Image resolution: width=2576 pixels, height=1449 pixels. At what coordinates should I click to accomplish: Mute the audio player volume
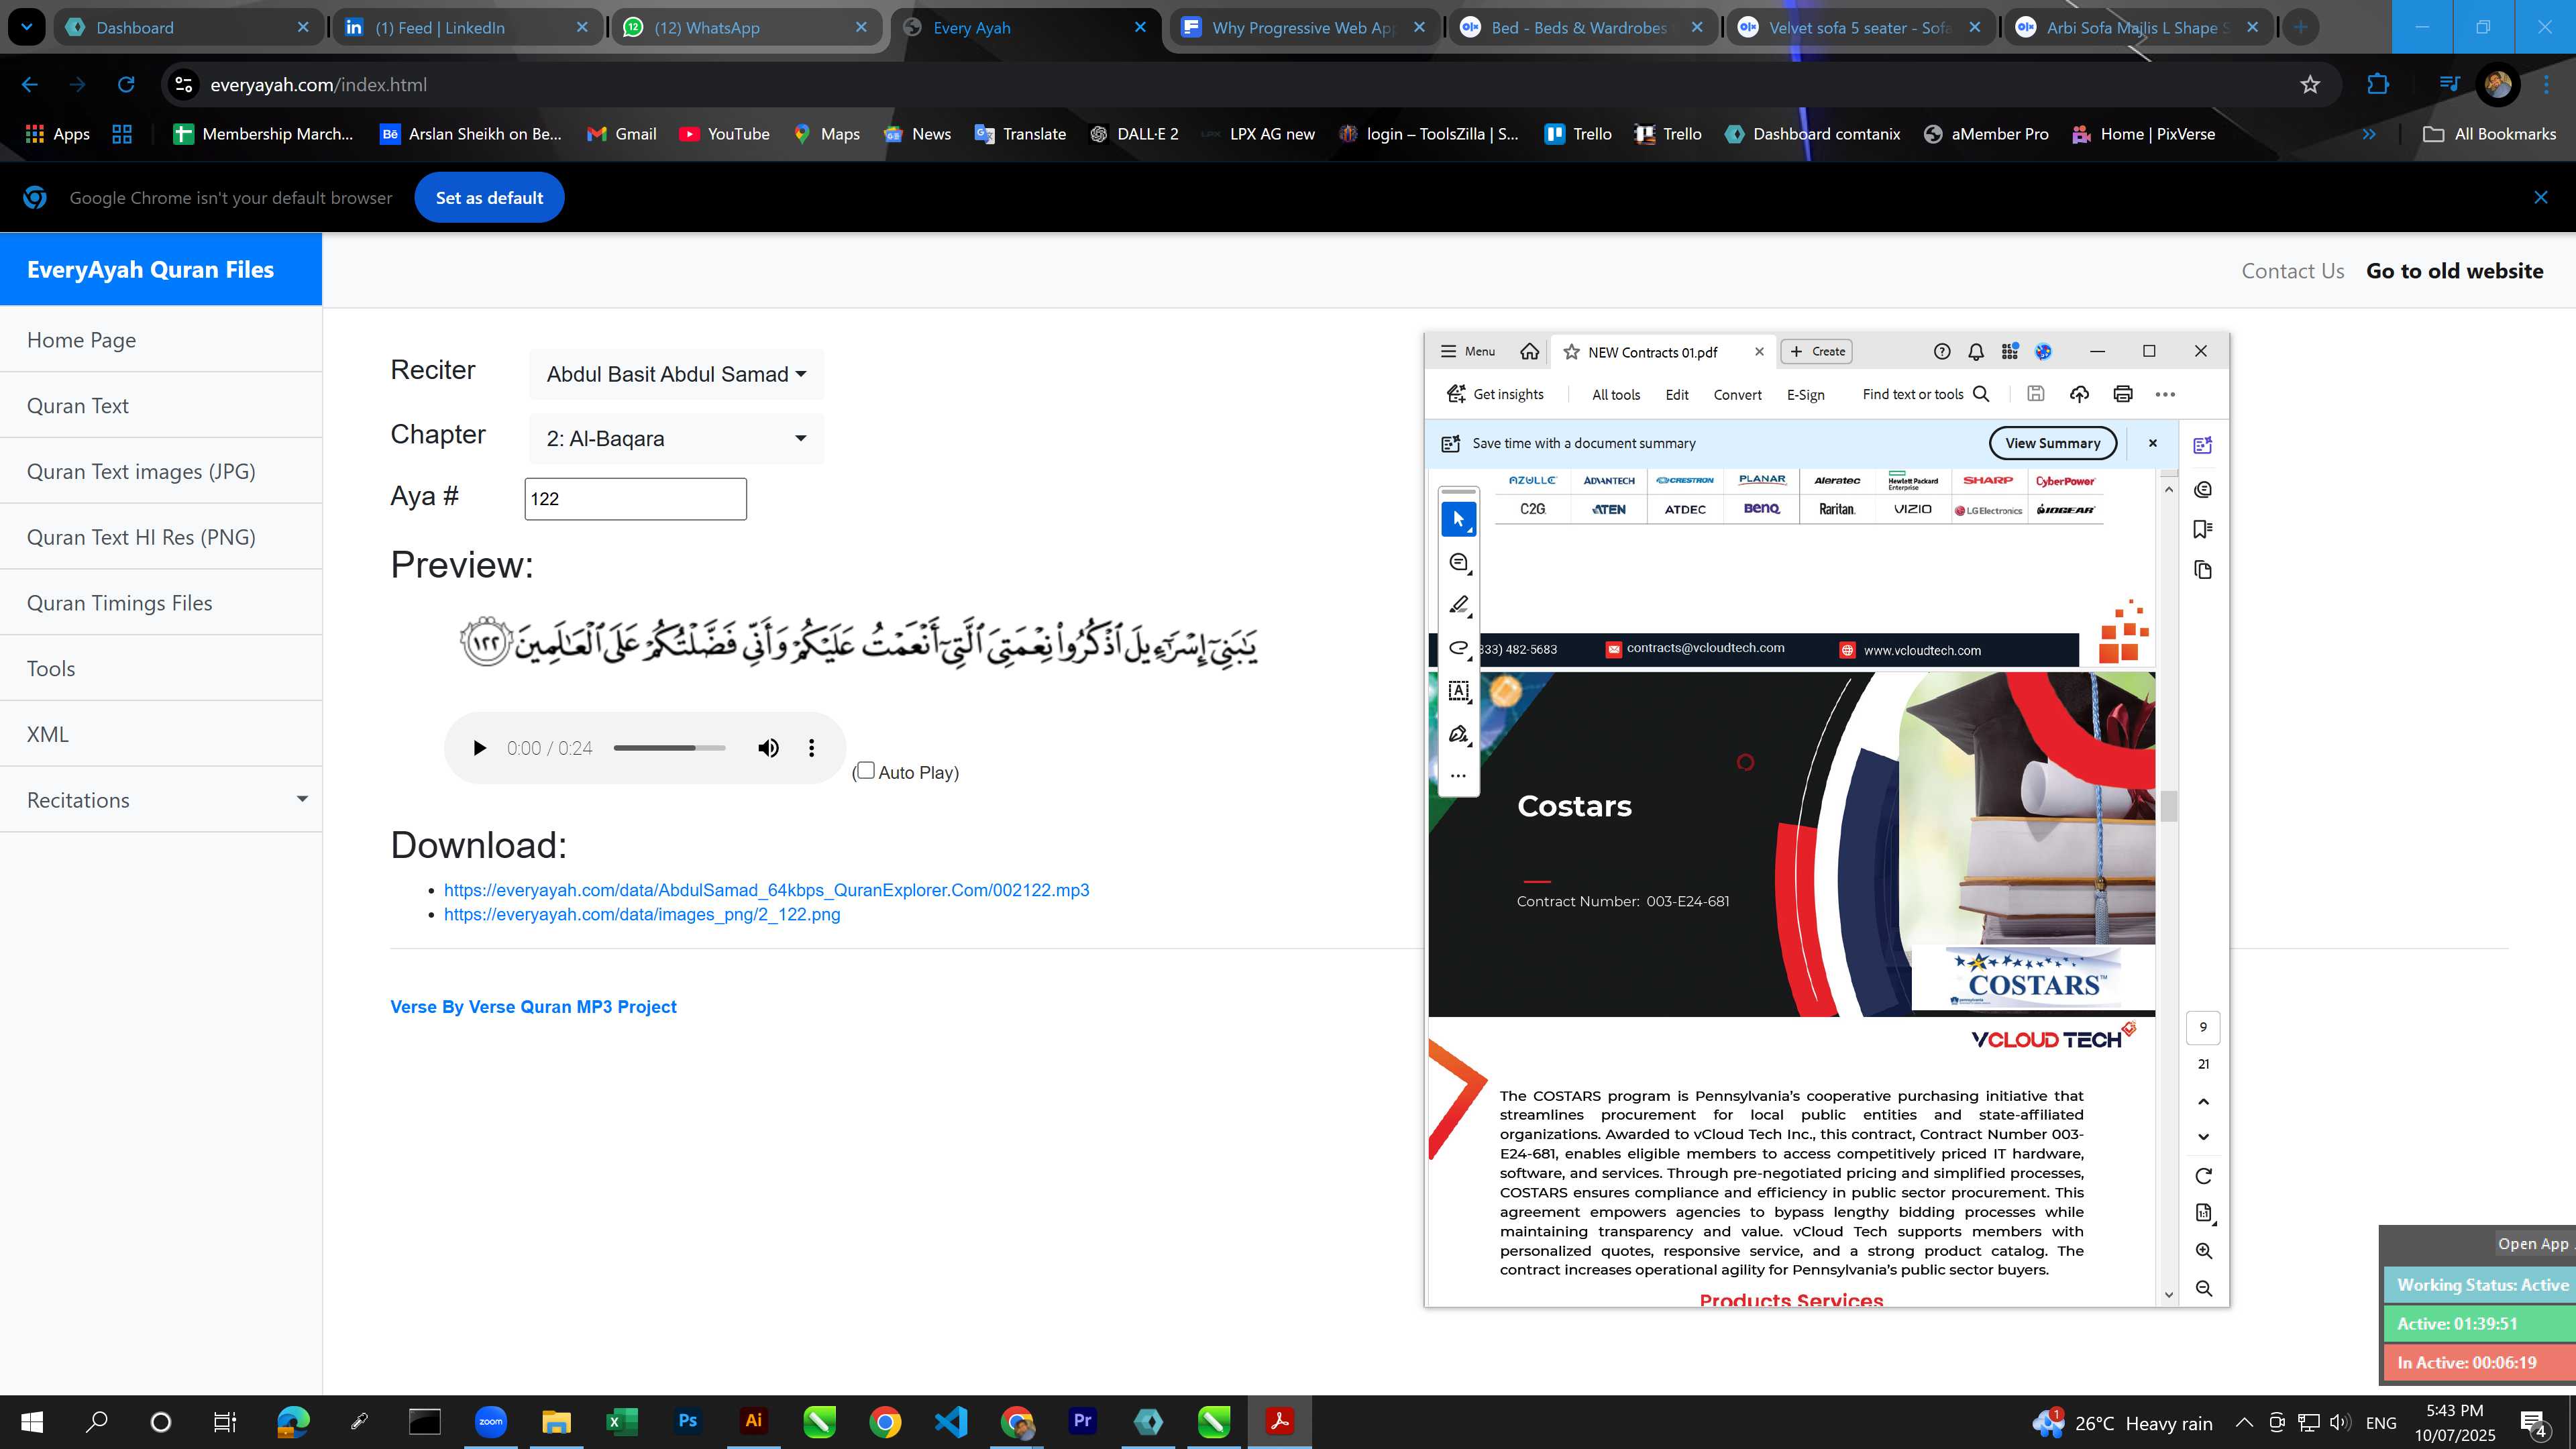[768, 748]
